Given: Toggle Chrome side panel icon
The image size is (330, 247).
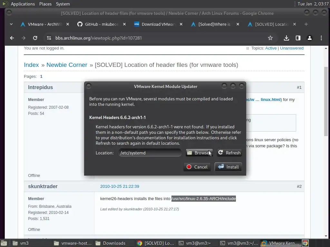Looking at the screenshot, I should click(298, 38).
